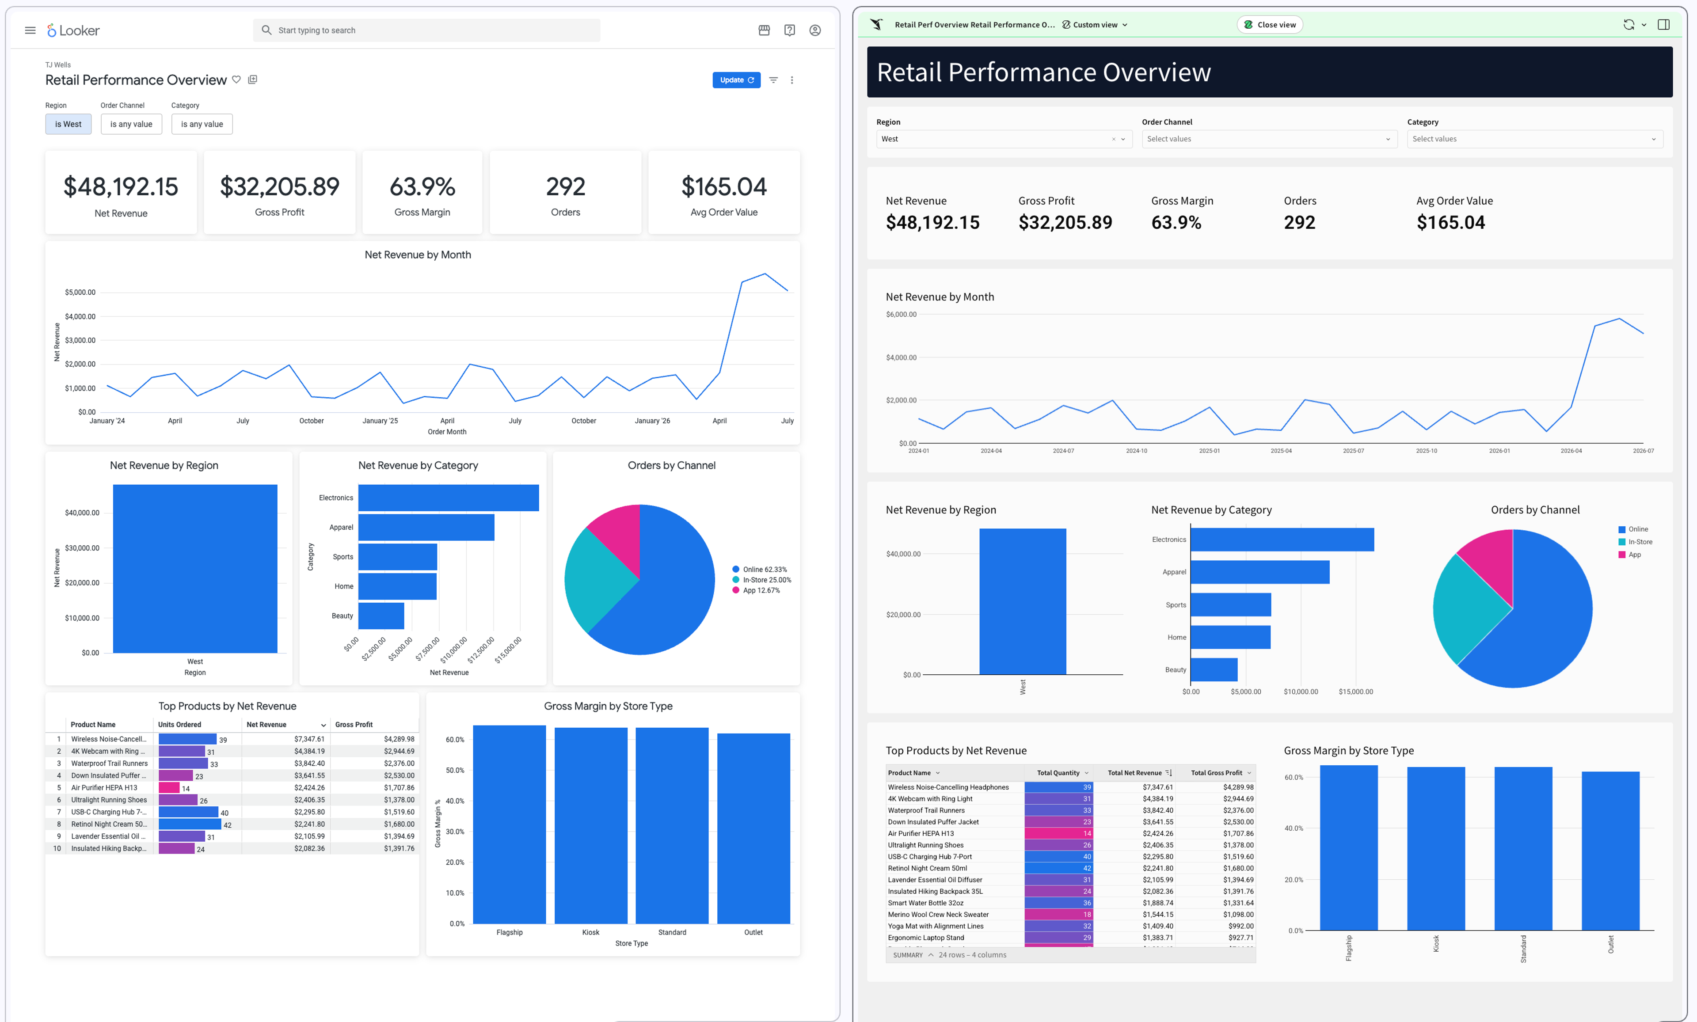This screenshot has height=1022, width=1697.
Task: Sort by Net Revenue column in Looker table
Action: 286,725
